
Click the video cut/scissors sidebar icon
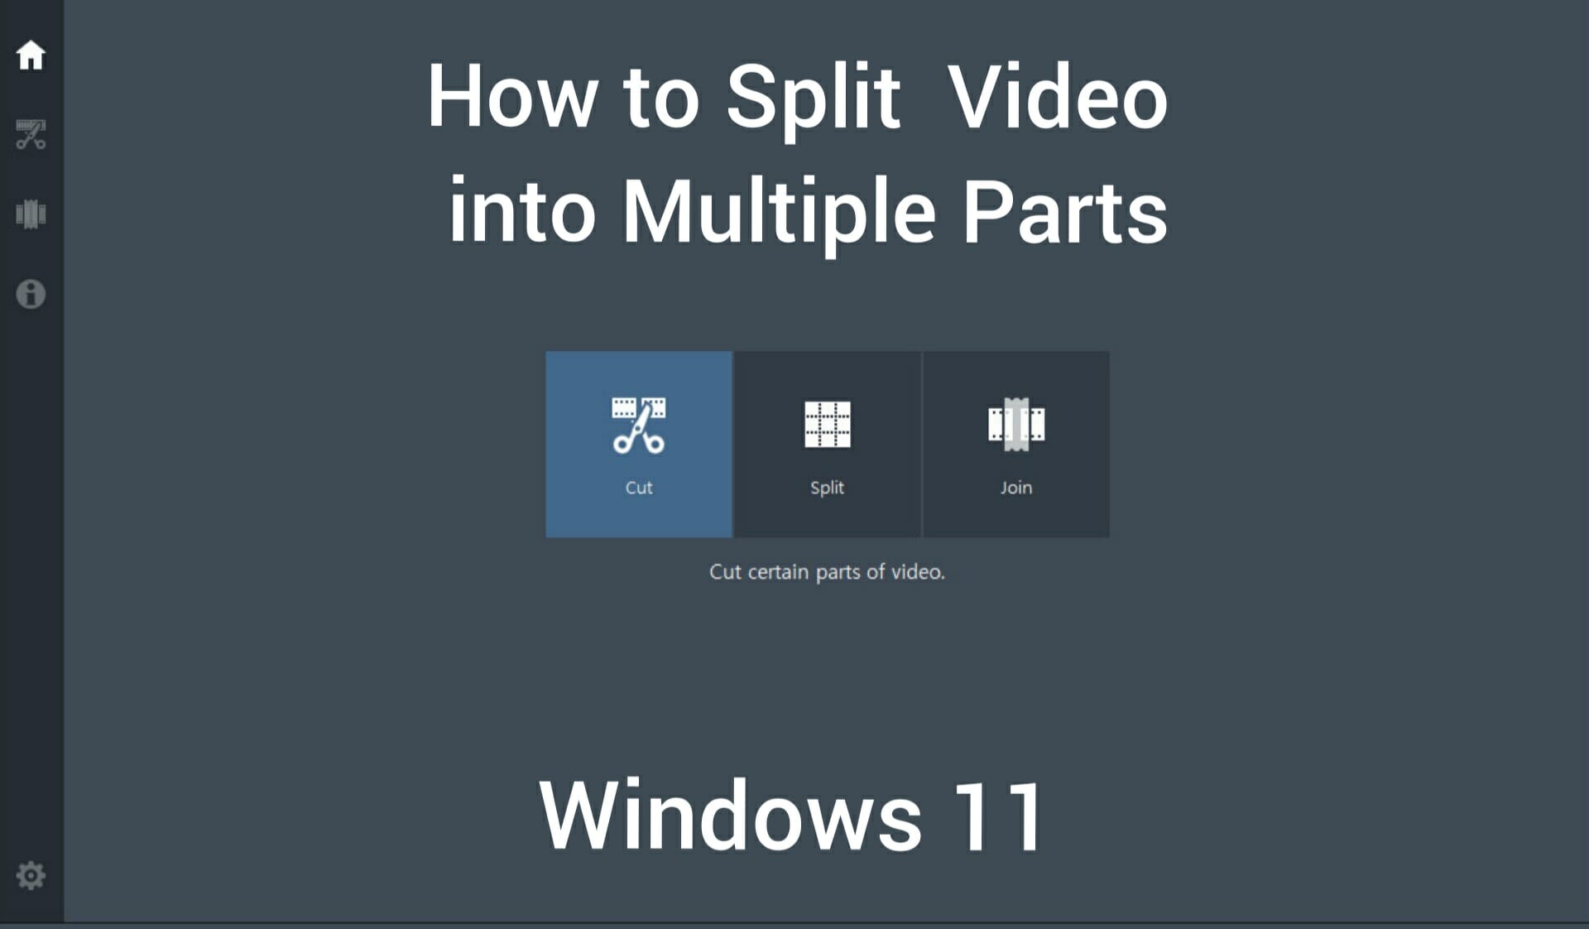[x=31, y=134]
